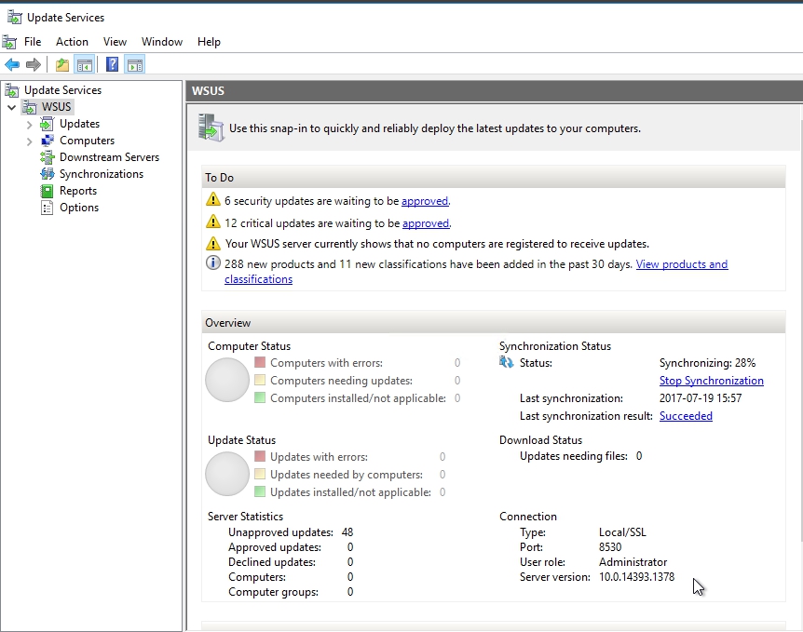The width and height of the screenshot is (803, 632).
Task: Click the green Reports icon
Action: [48, 191]
